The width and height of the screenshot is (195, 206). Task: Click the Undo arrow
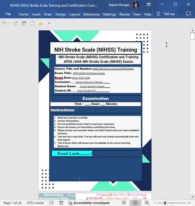pos(5,23)
